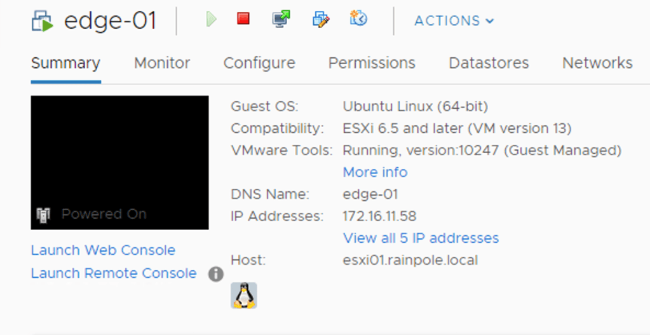650x335 pixels.
Task: Click View all 5 IP addresses link
Action: click(x=421, y=238)
